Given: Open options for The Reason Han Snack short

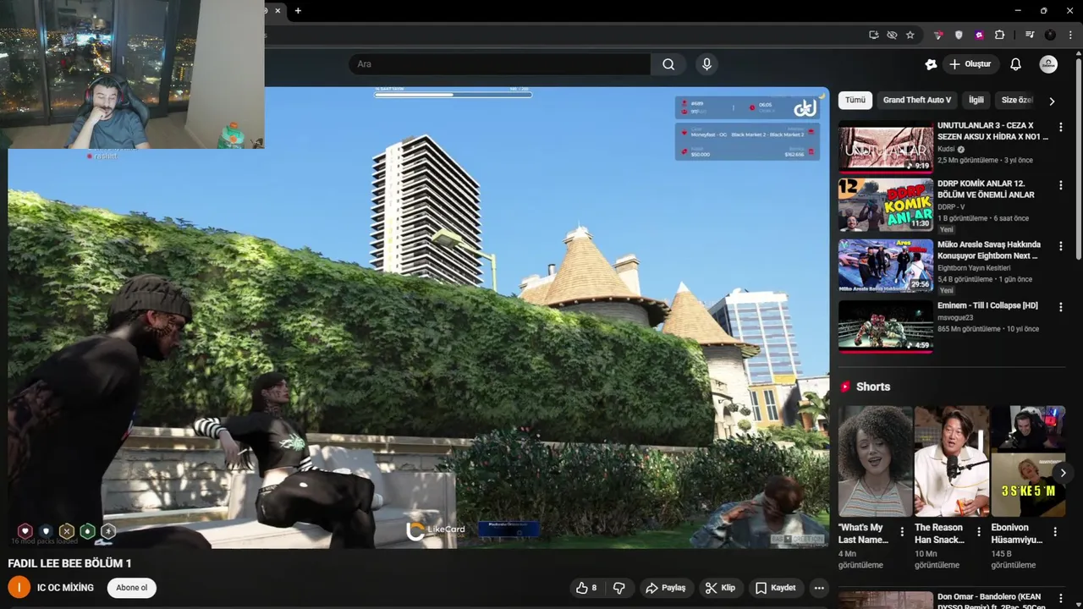Looking at the screenshot, I should pos(978,533).
